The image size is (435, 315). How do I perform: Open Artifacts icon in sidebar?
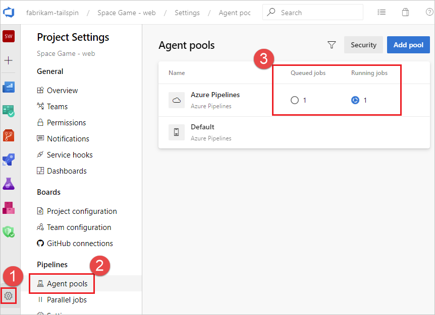tap(9, 208)
